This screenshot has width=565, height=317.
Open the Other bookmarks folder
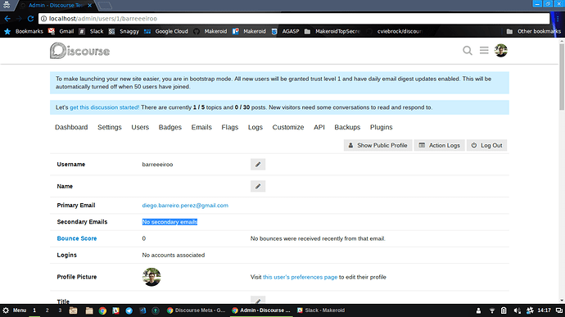(x=534, y=31)
